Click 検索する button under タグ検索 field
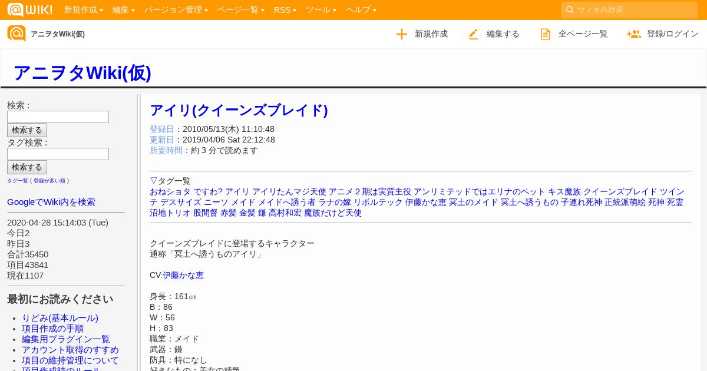 (27, 167)
